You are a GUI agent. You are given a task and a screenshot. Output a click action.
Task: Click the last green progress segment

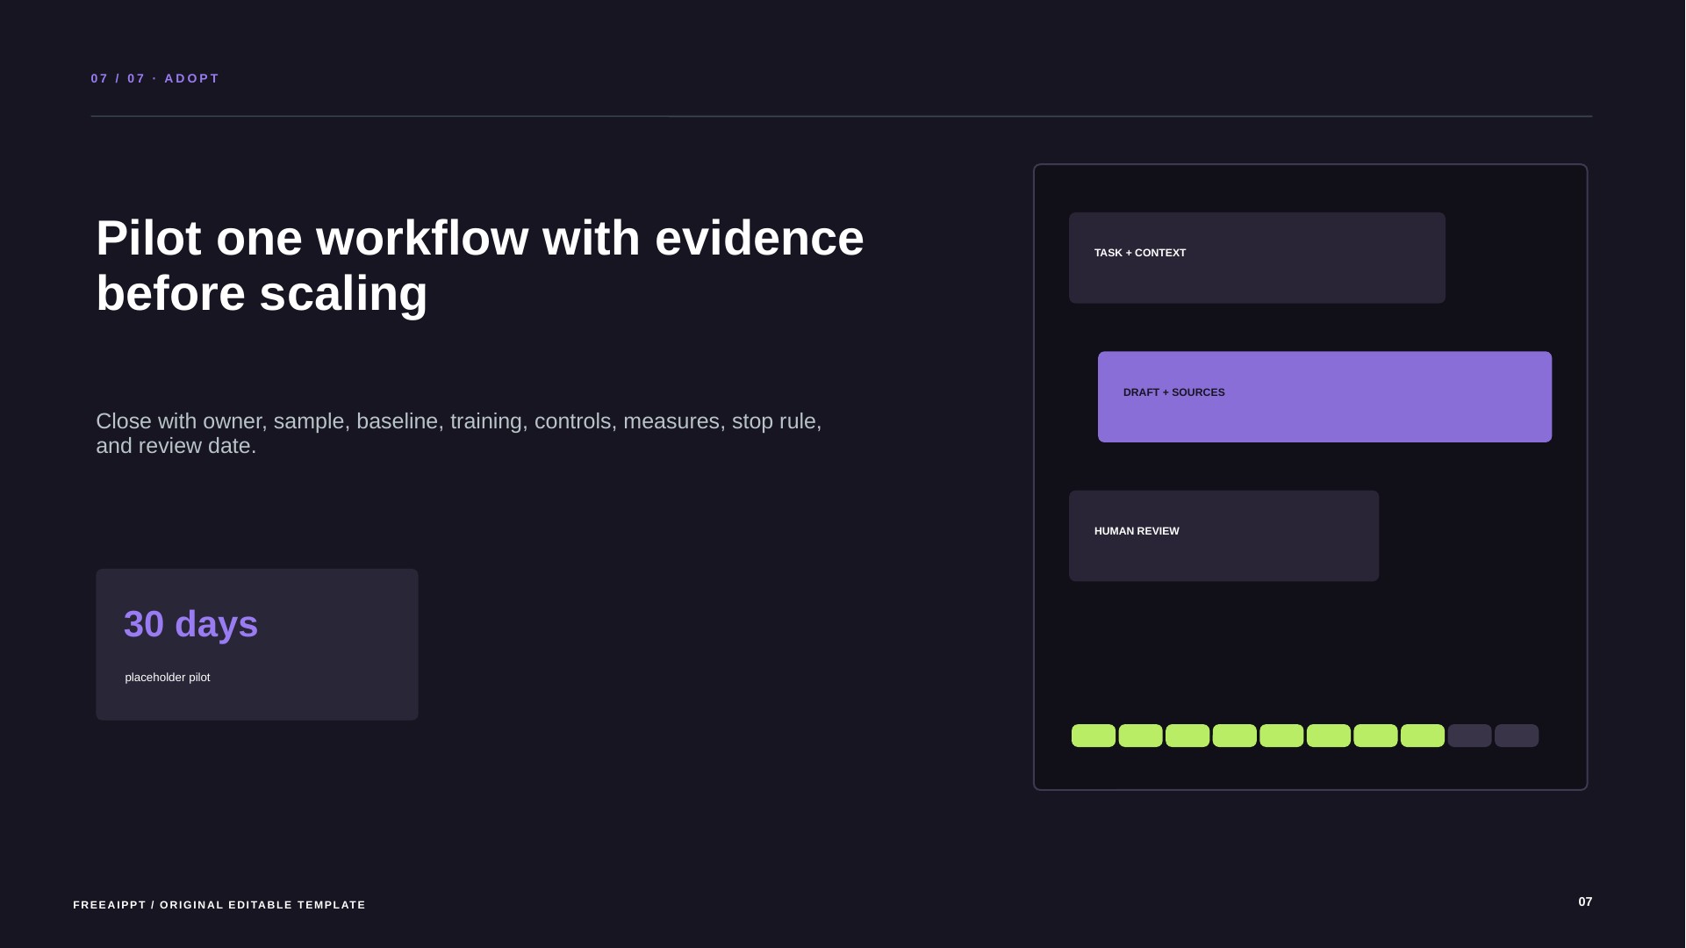tap(1423, 736)
